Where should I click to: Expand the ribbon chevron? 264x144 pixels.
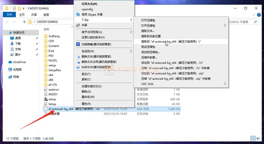[254, 15]
